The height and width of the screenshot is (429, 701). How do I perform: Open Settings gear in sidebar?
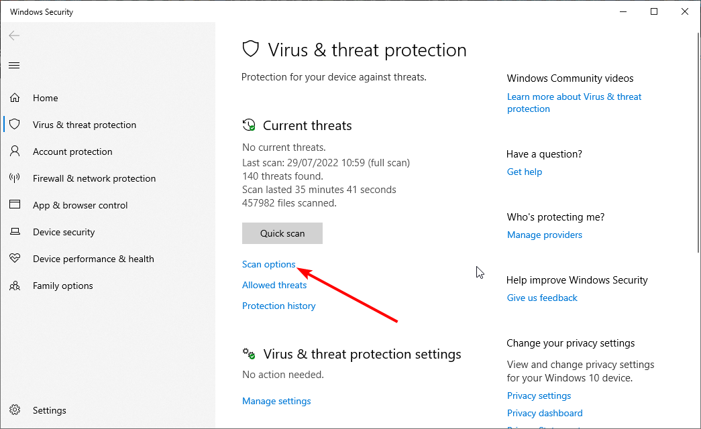click(15, 410)
